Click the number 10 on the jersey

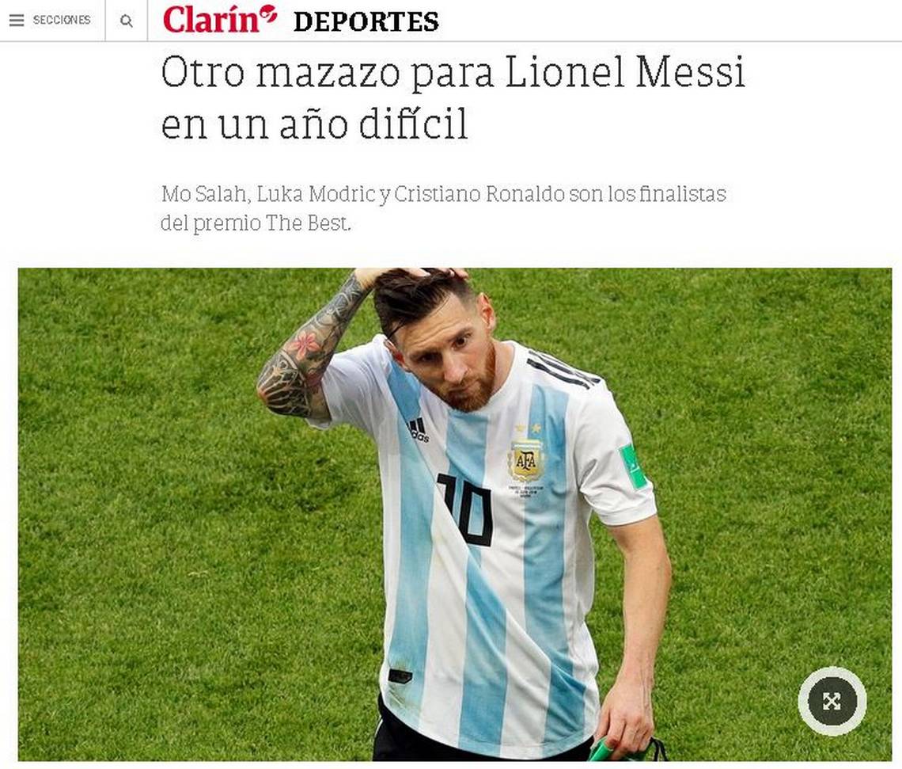pos(465,510)
